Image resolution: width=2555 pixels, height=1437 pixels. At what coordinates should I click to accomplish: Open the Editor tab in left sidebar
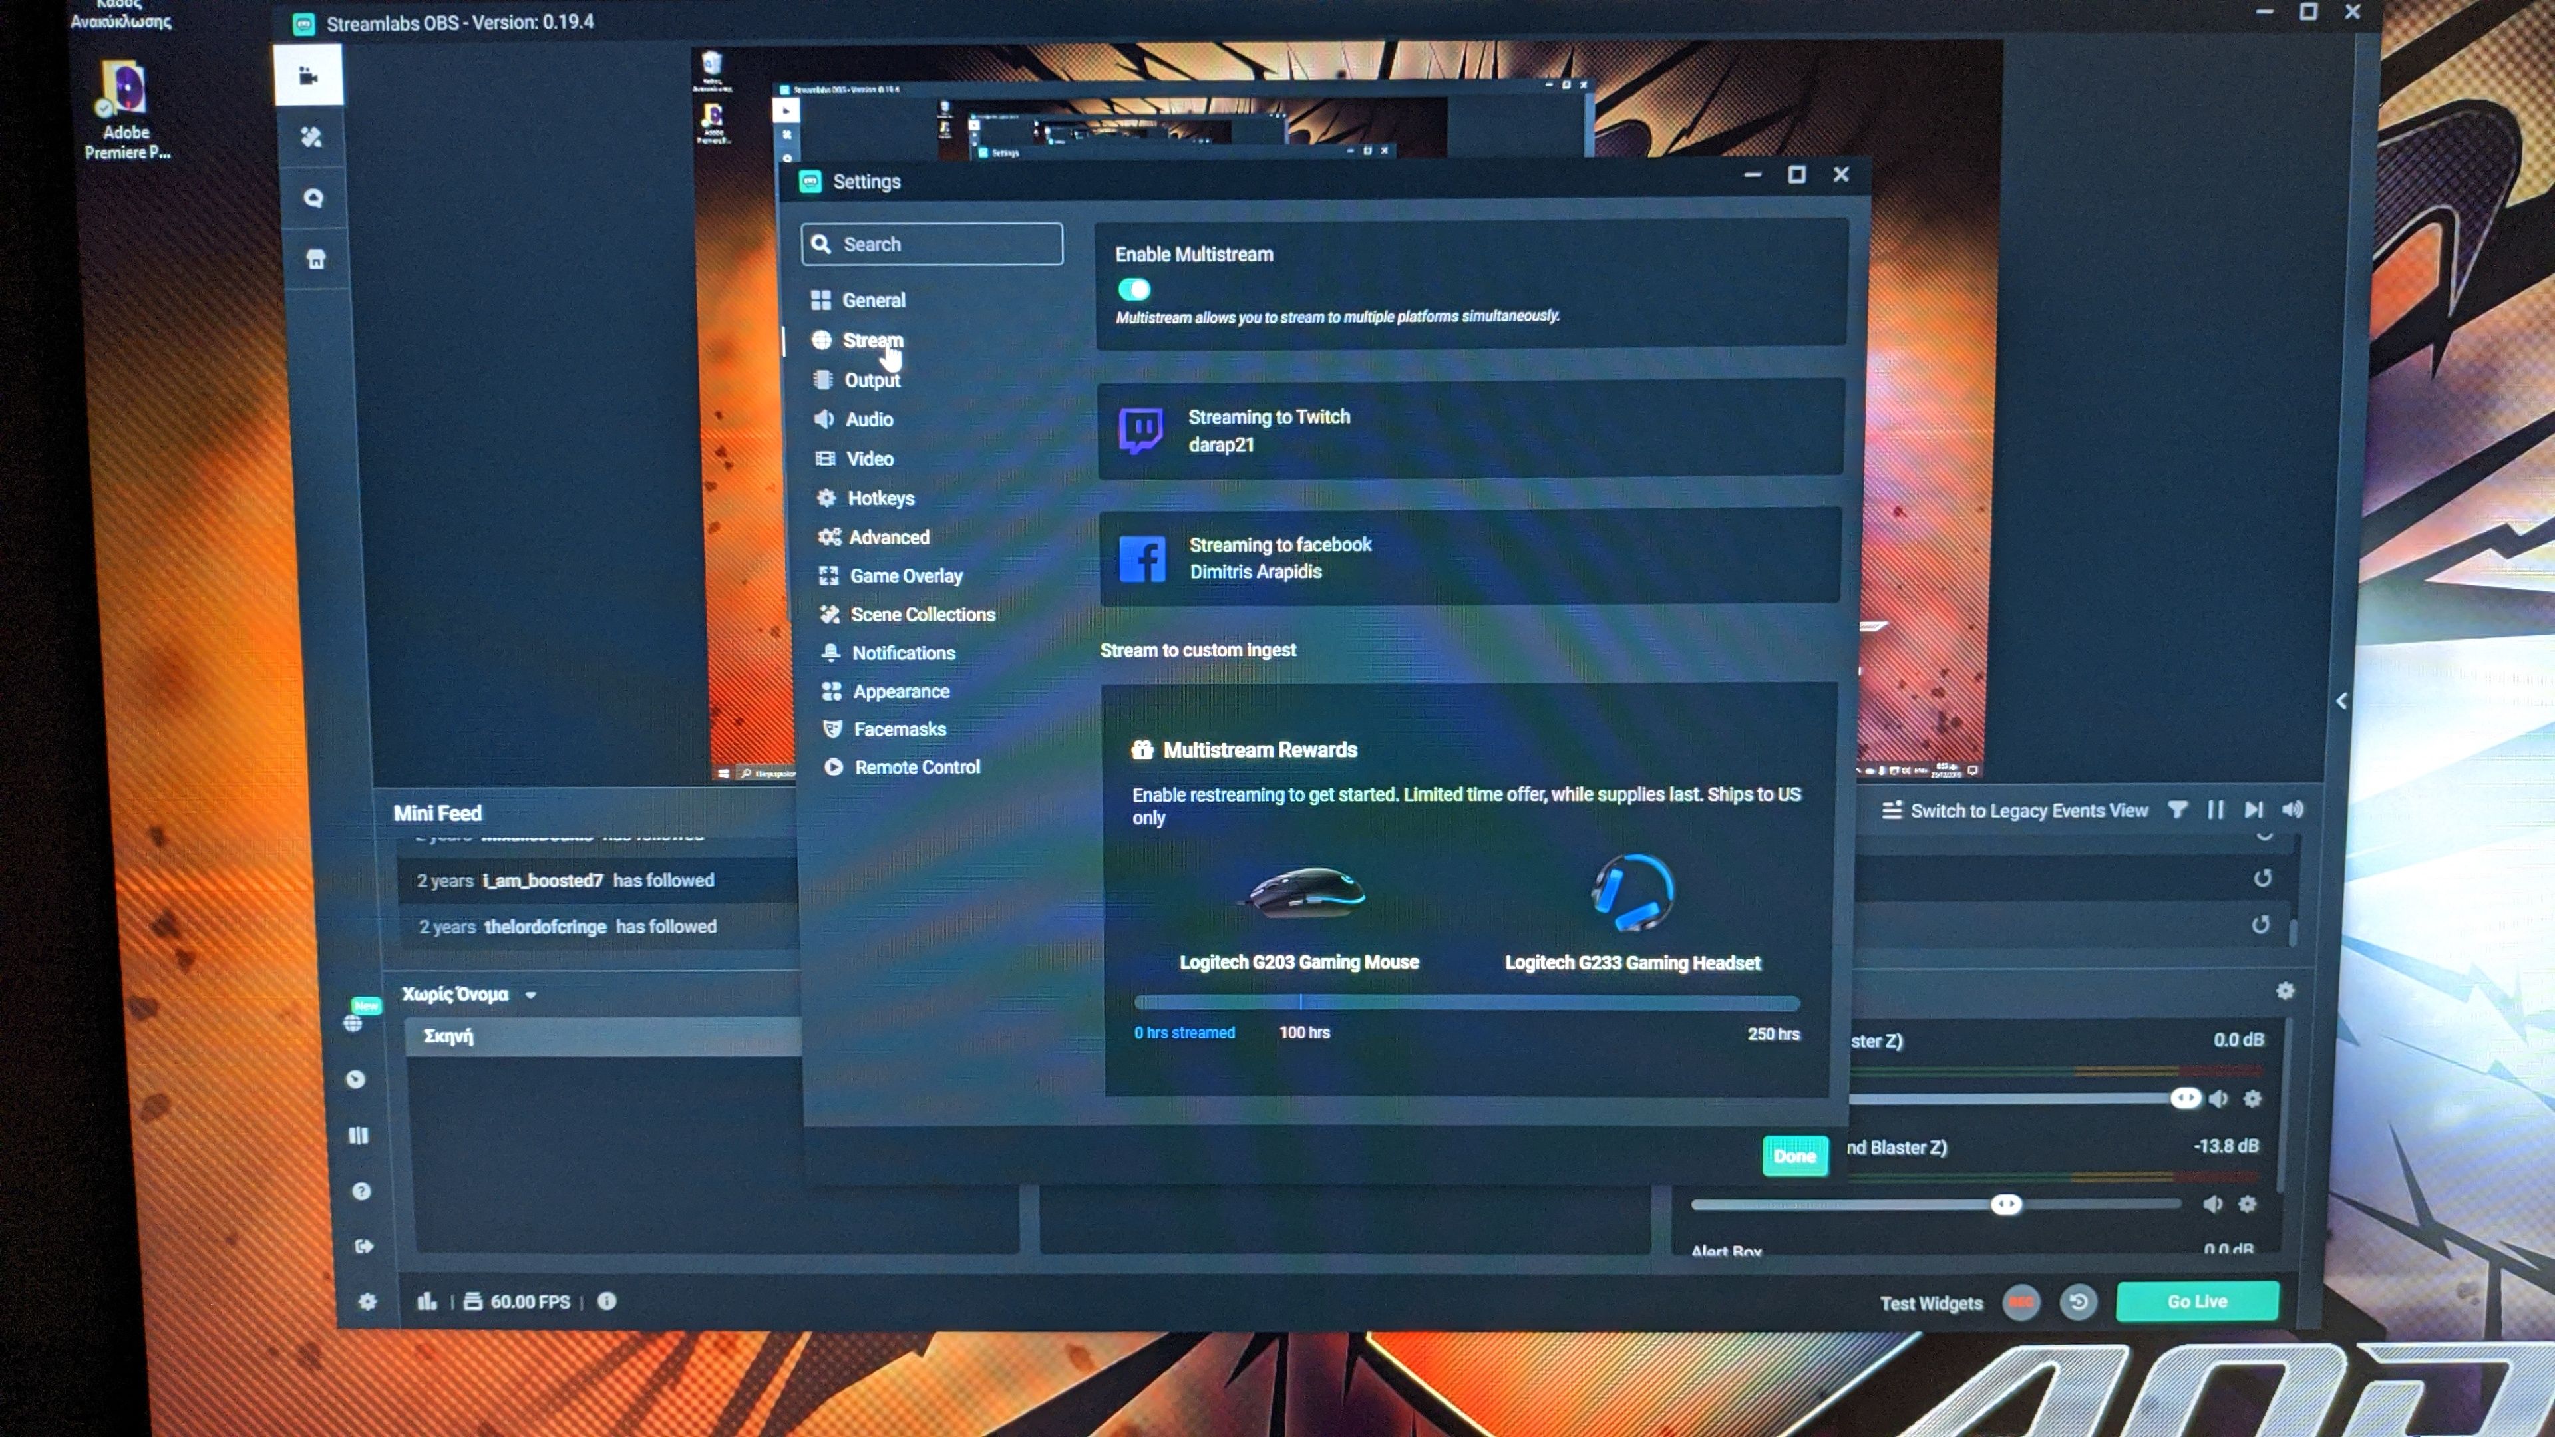click(309, 75)
